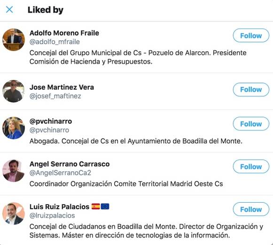The image size is (273, 245).
Task: Open the @pvchinarro profile picture
Action: [x=14, y=128]
